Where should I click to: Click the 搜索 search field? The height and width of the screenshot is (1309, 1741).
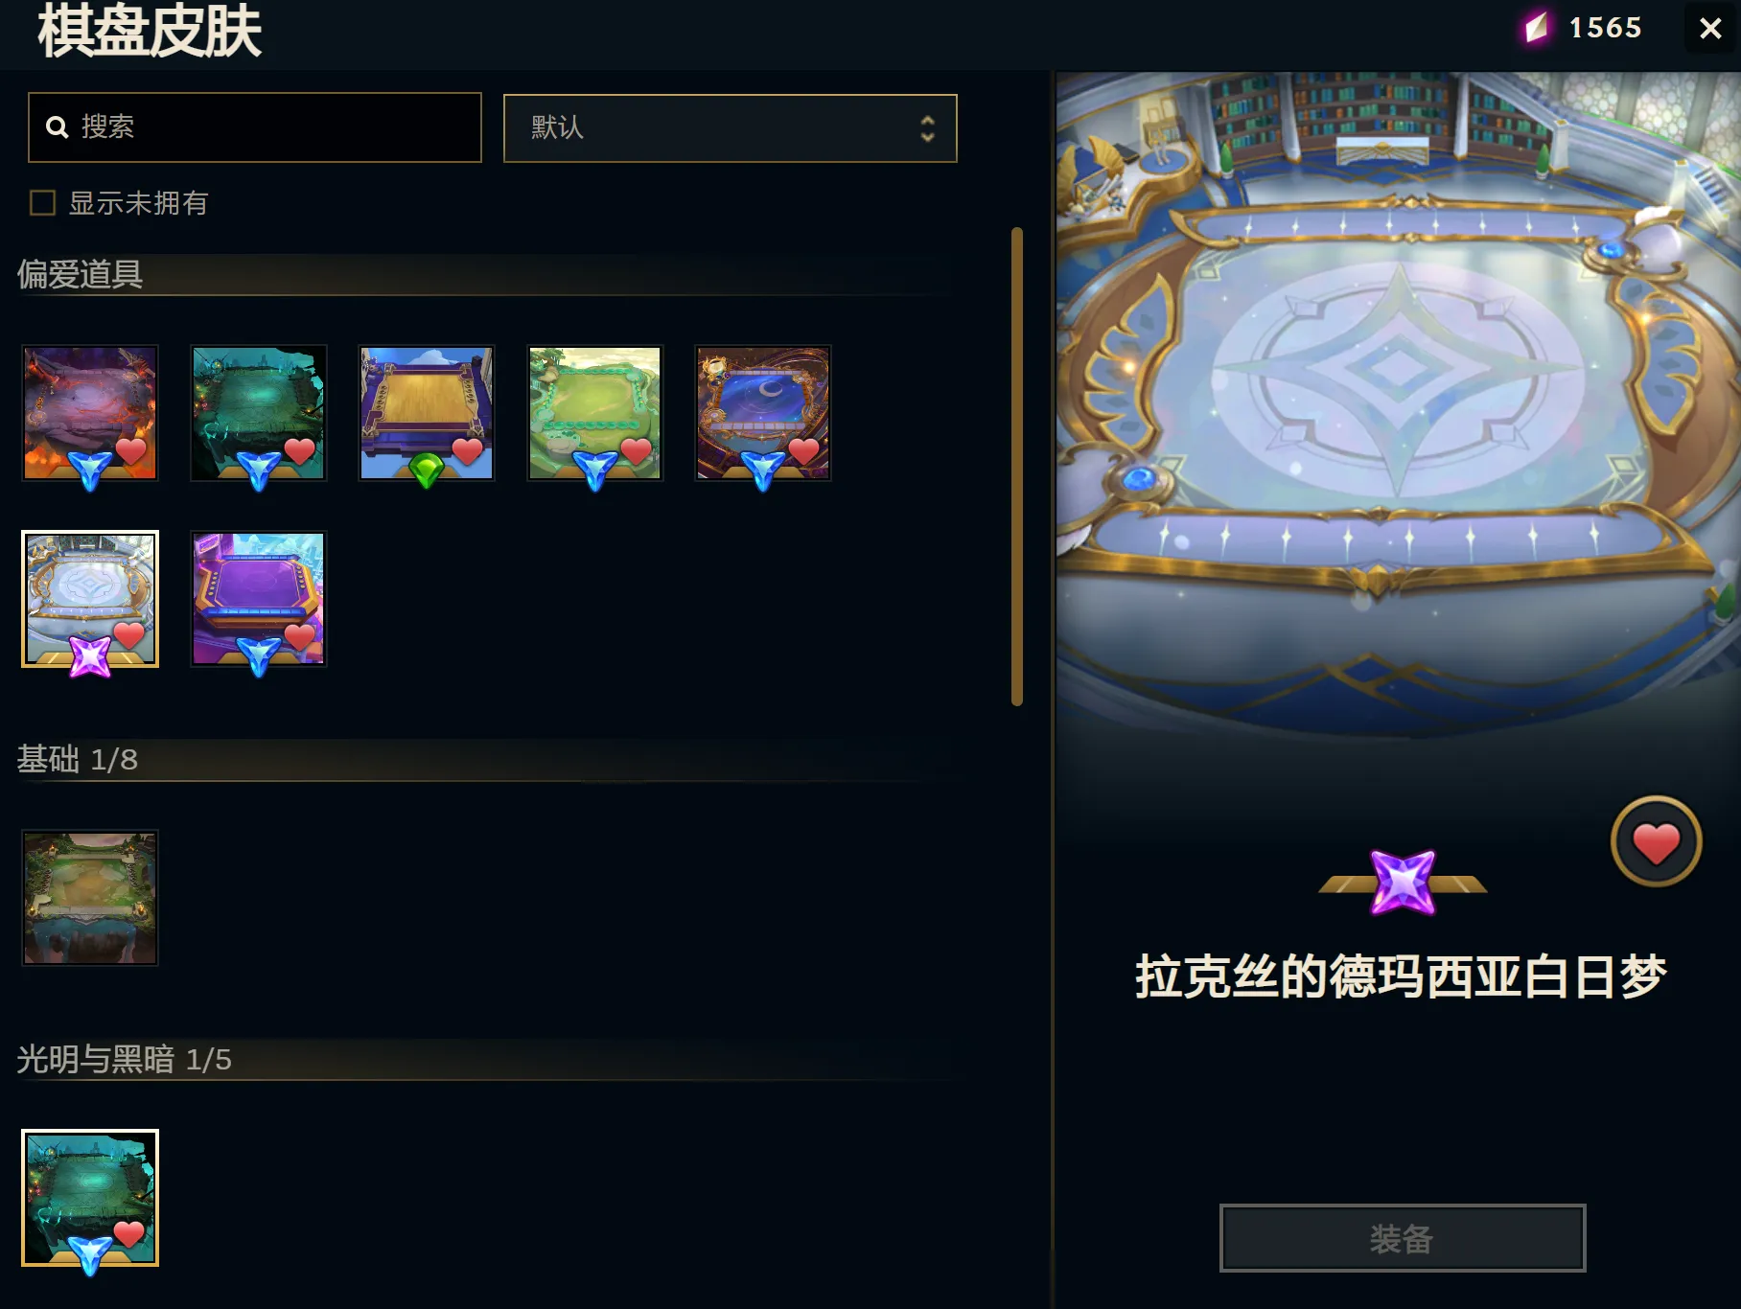click(x=255, y=127)
